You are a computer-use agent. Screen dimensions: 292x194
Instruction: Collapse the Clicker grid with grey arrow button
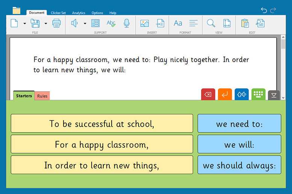pos(274,96)
